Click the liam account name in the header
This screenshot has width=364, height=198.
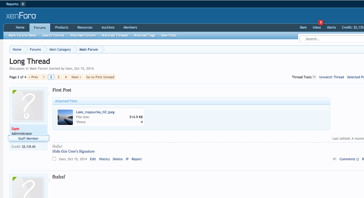tap(303, 27)
